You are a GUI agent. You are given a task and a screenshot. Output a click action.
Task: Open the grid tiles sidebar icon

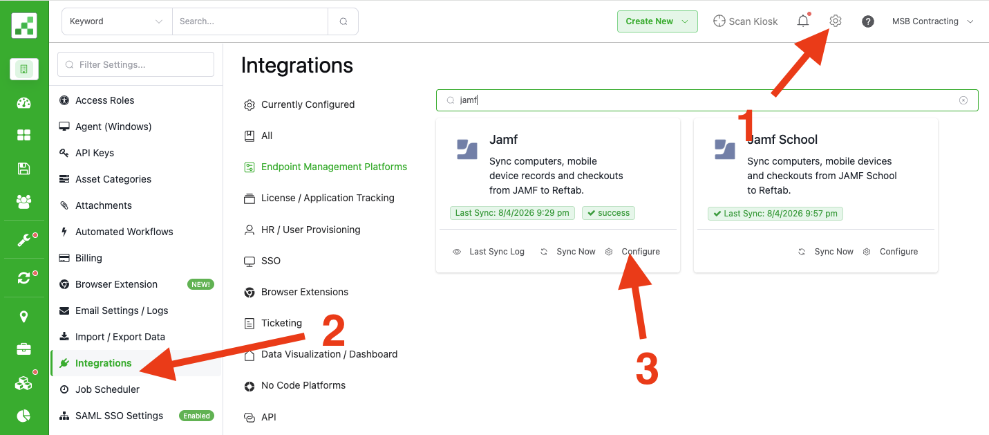(x=24, y=135)
